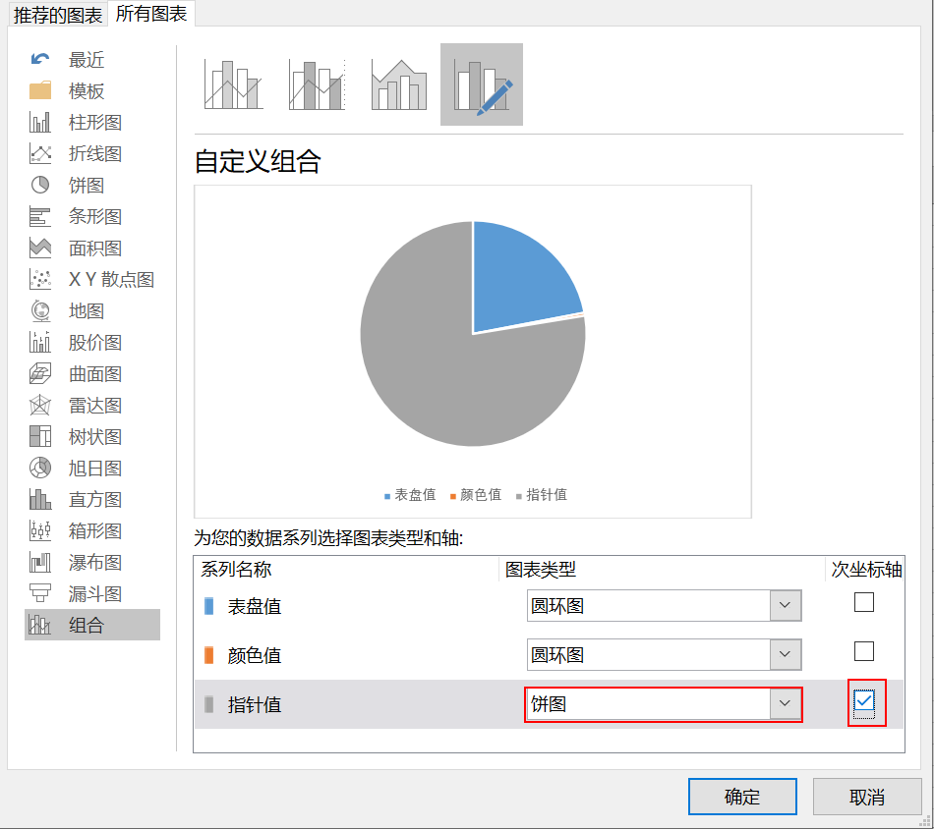934x829 pixels.
Task: Choose the 箱形图 box chart icon
Action: tap(40, 530)
